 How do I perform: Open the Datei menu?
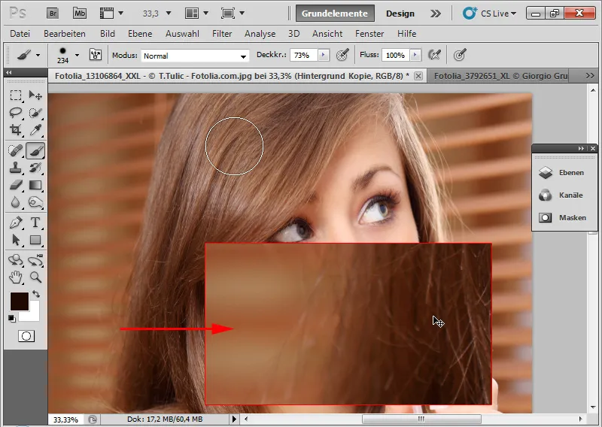tap(20, 34)
